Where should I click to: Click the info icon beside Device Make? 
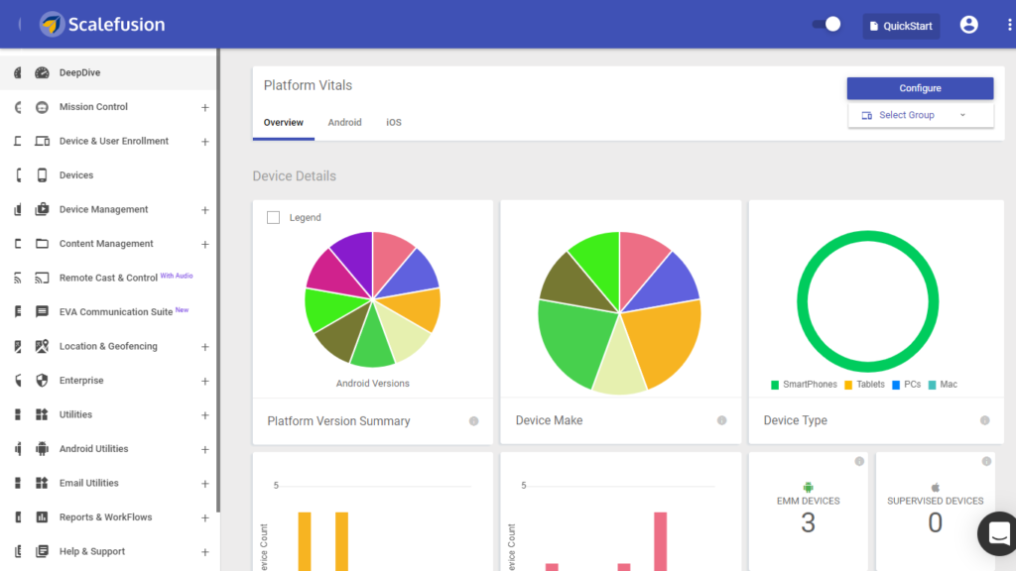coord(721,420)
